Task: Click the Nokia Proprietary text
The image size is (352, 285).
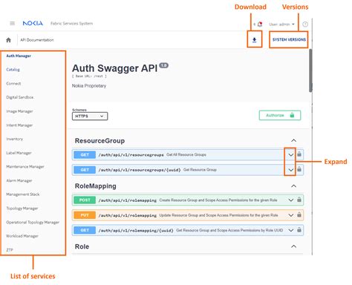Action: 89,86
